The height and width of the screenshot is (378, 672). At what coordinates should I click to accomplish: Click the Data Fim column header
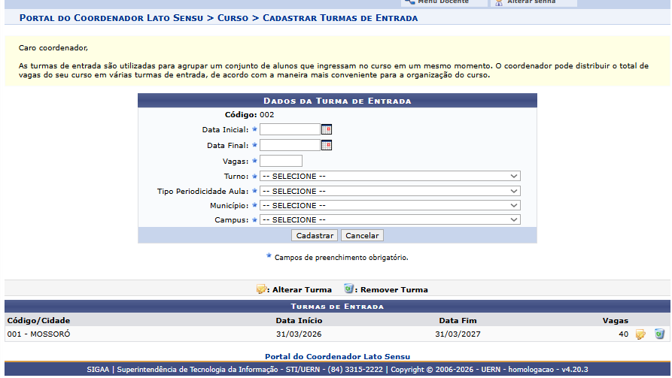pos(458,320)
